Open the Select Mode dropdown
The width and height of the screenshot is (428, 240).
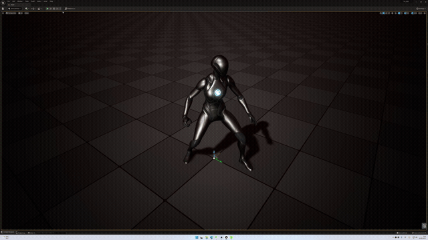tap(14, 9)
